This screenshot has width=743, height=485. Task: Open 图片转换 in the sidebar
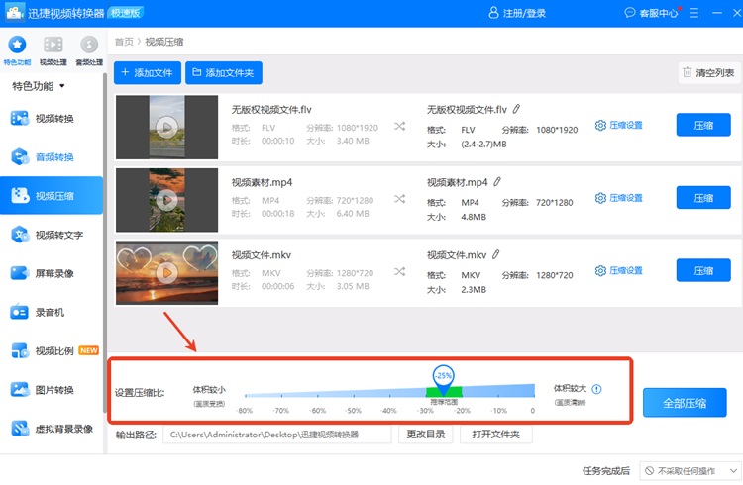click(x=52, y=390)
